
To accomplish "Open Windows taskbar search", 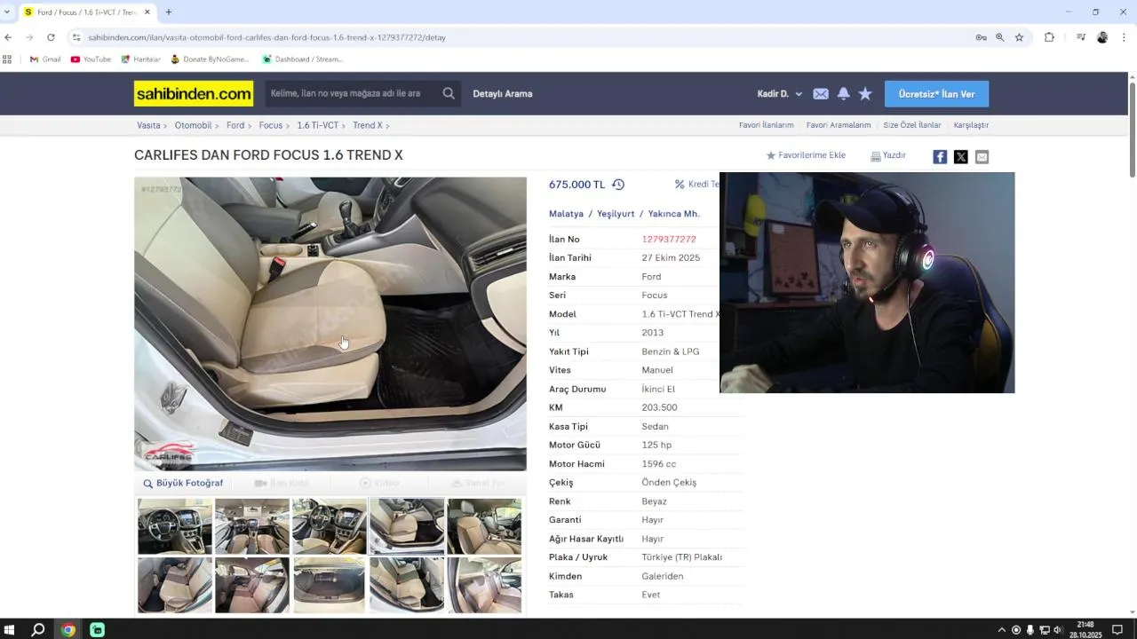I will (x=38, y=630).
